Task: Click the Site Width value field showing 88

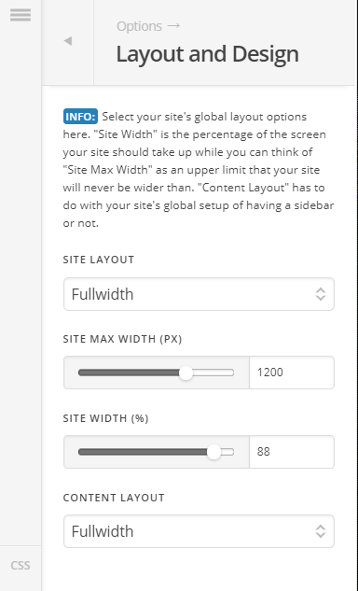Action: (x=292, y=452)
